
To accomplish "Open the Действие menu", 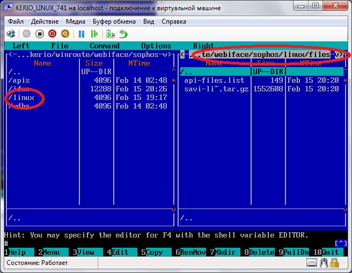I will pyautogui.click(x=45, y=21).
